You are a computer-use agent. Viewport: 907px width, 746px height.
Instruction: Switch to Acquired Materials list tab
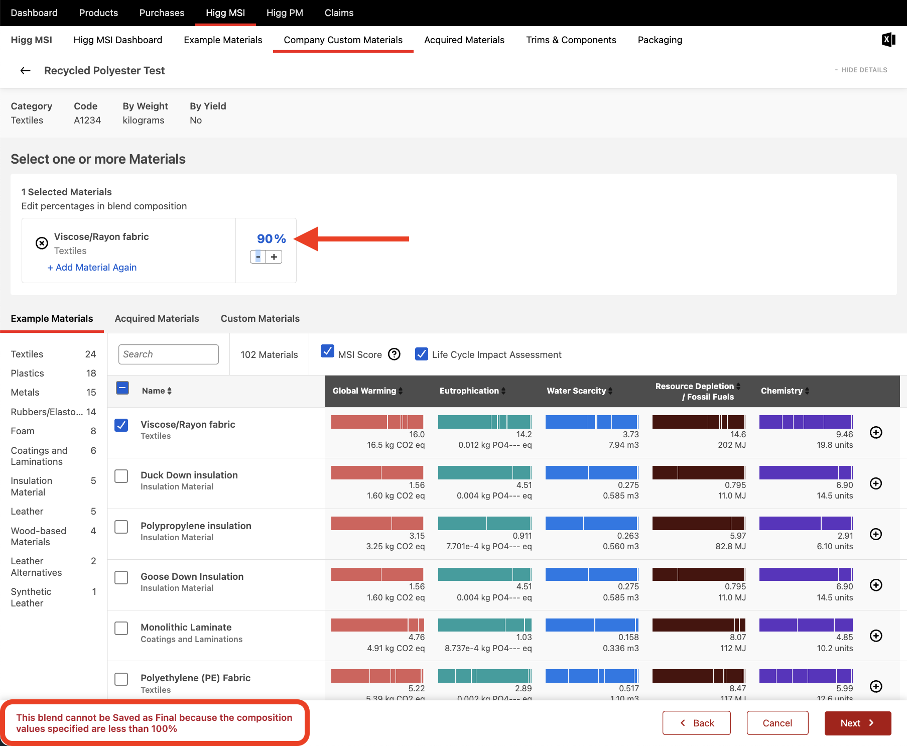point(157,318)
